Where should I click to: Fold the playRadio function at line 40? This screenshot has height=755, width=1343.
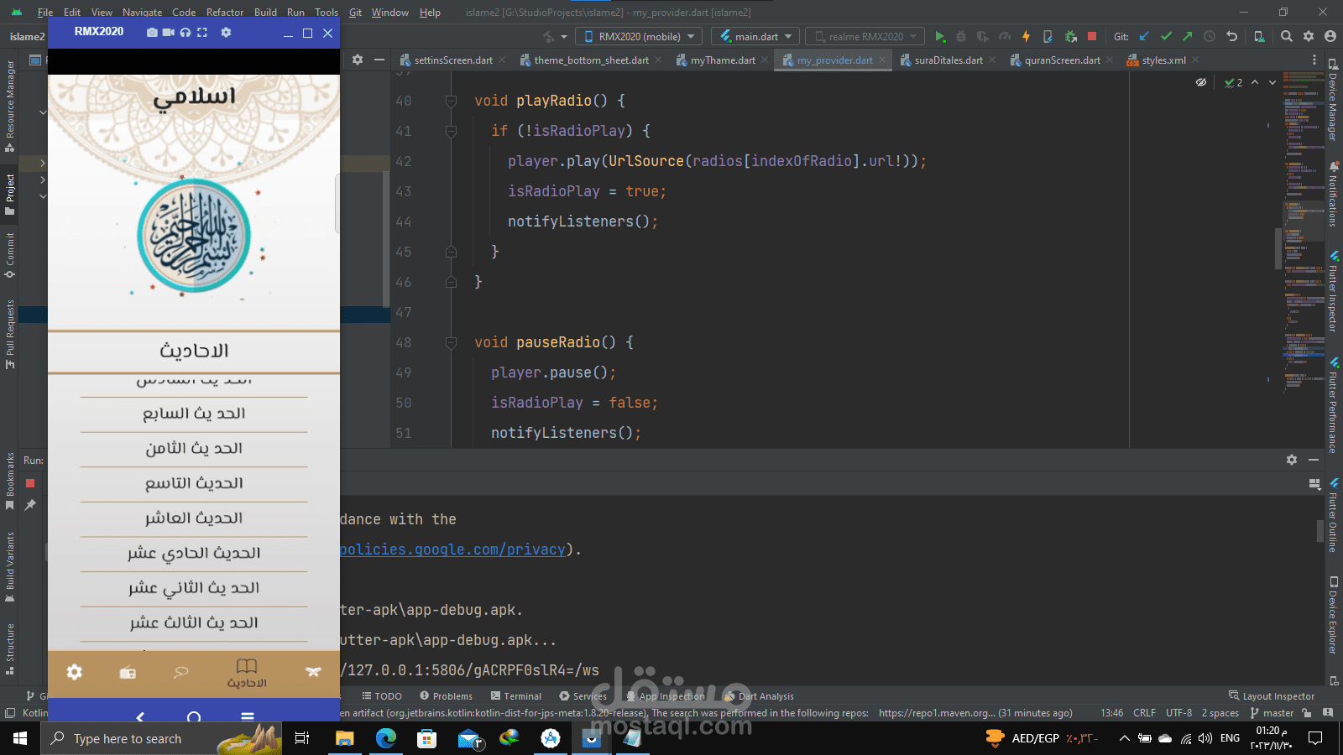tap(451, 101)
